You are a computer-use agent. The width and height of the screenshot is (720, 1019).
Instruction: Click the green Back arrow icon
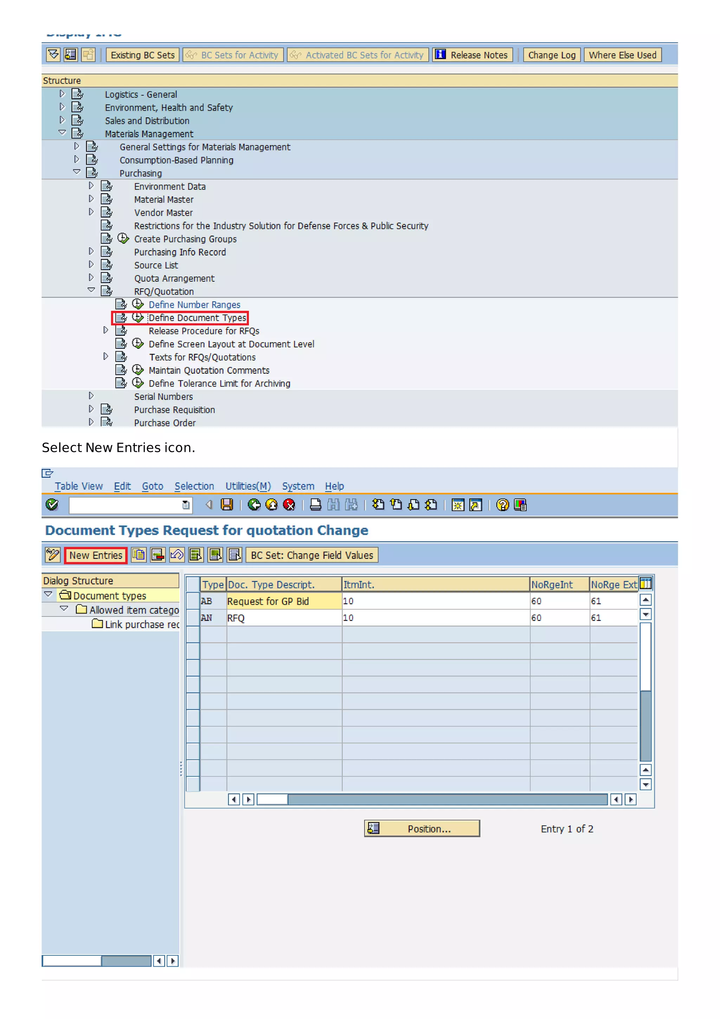tap(254, 505)
